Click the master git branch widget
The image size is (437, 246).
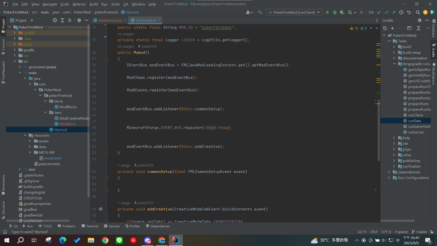tap(420, 232)
